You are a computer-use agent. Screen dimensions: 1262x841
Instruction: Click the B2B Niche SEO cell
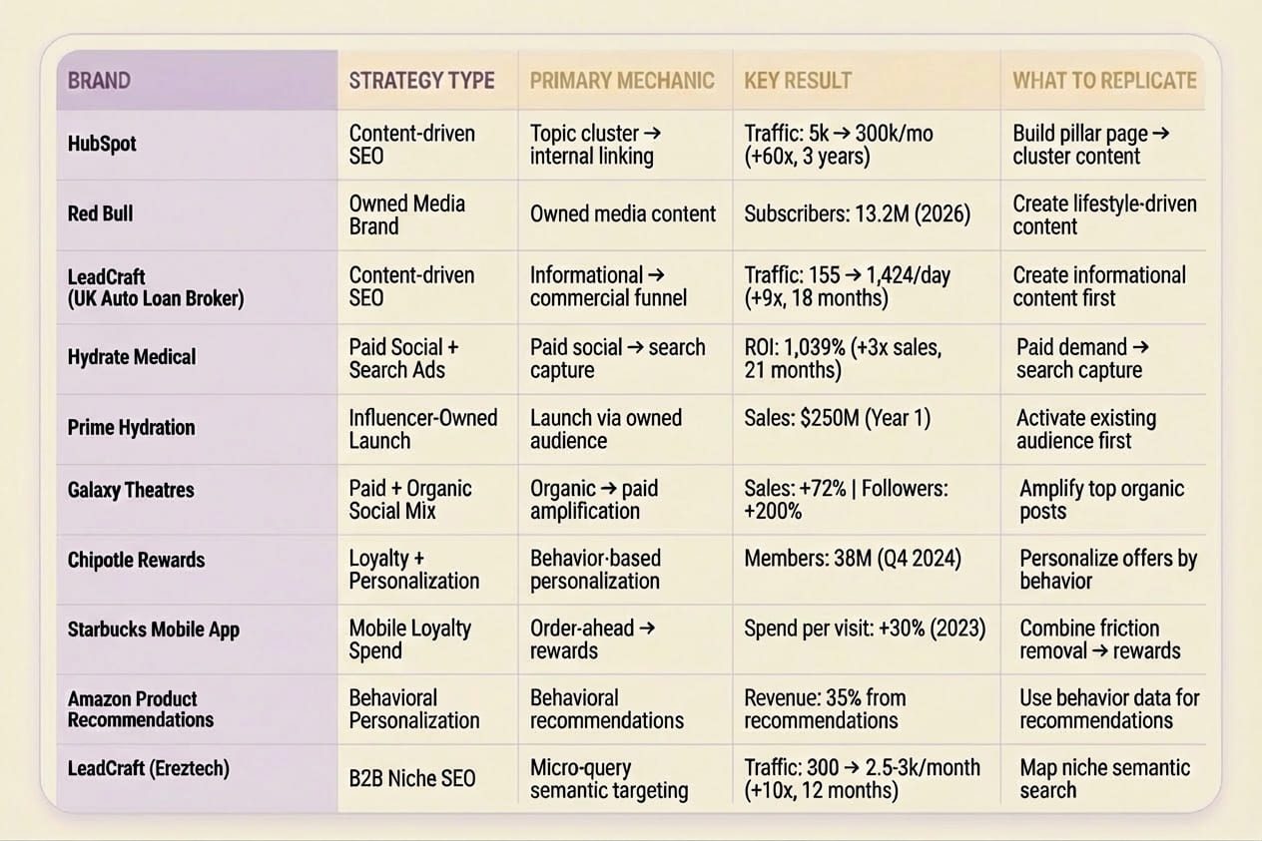(411, 779)
